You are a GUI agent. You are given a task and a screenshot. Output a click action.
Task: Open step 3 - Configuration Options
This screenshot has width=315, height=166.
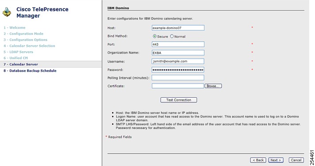tap(25, 40)
